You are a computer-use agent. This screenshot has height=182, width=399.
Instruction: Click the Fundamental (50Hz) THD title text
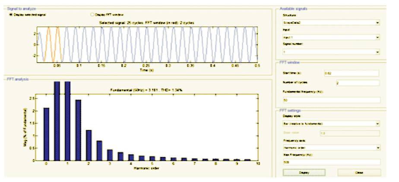(146, 90)
